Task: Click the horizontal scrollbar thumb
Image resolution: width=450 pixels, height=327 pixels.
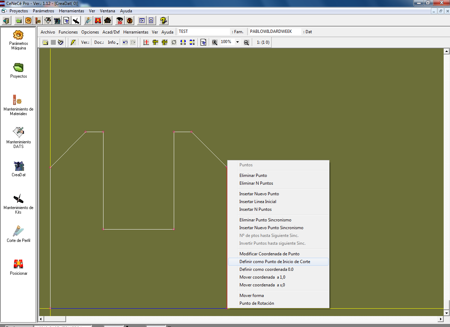Action: tap(55, 319)
